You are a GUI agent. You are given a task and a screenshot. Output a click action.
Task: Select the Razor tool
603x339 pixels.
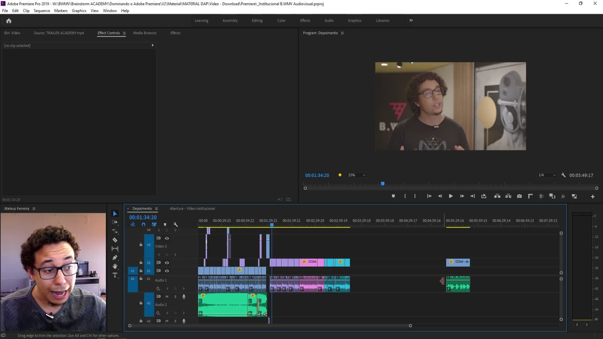coord(115,240)
